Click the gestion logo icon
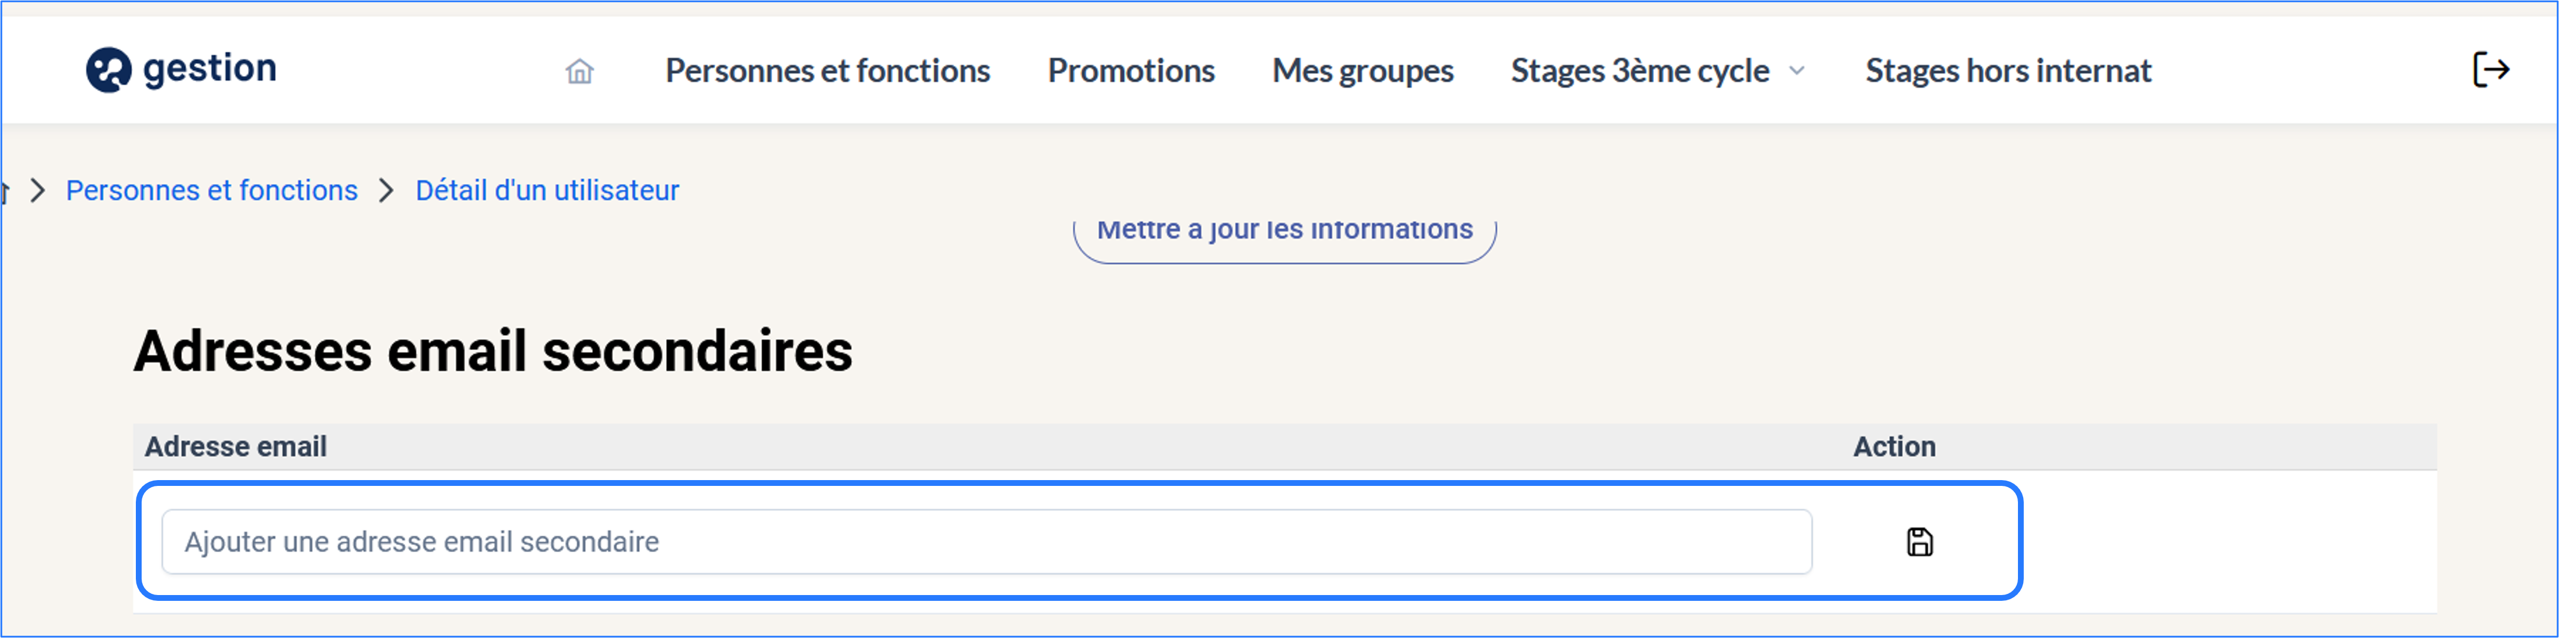The image size is (2559, 638). [109, 70]
